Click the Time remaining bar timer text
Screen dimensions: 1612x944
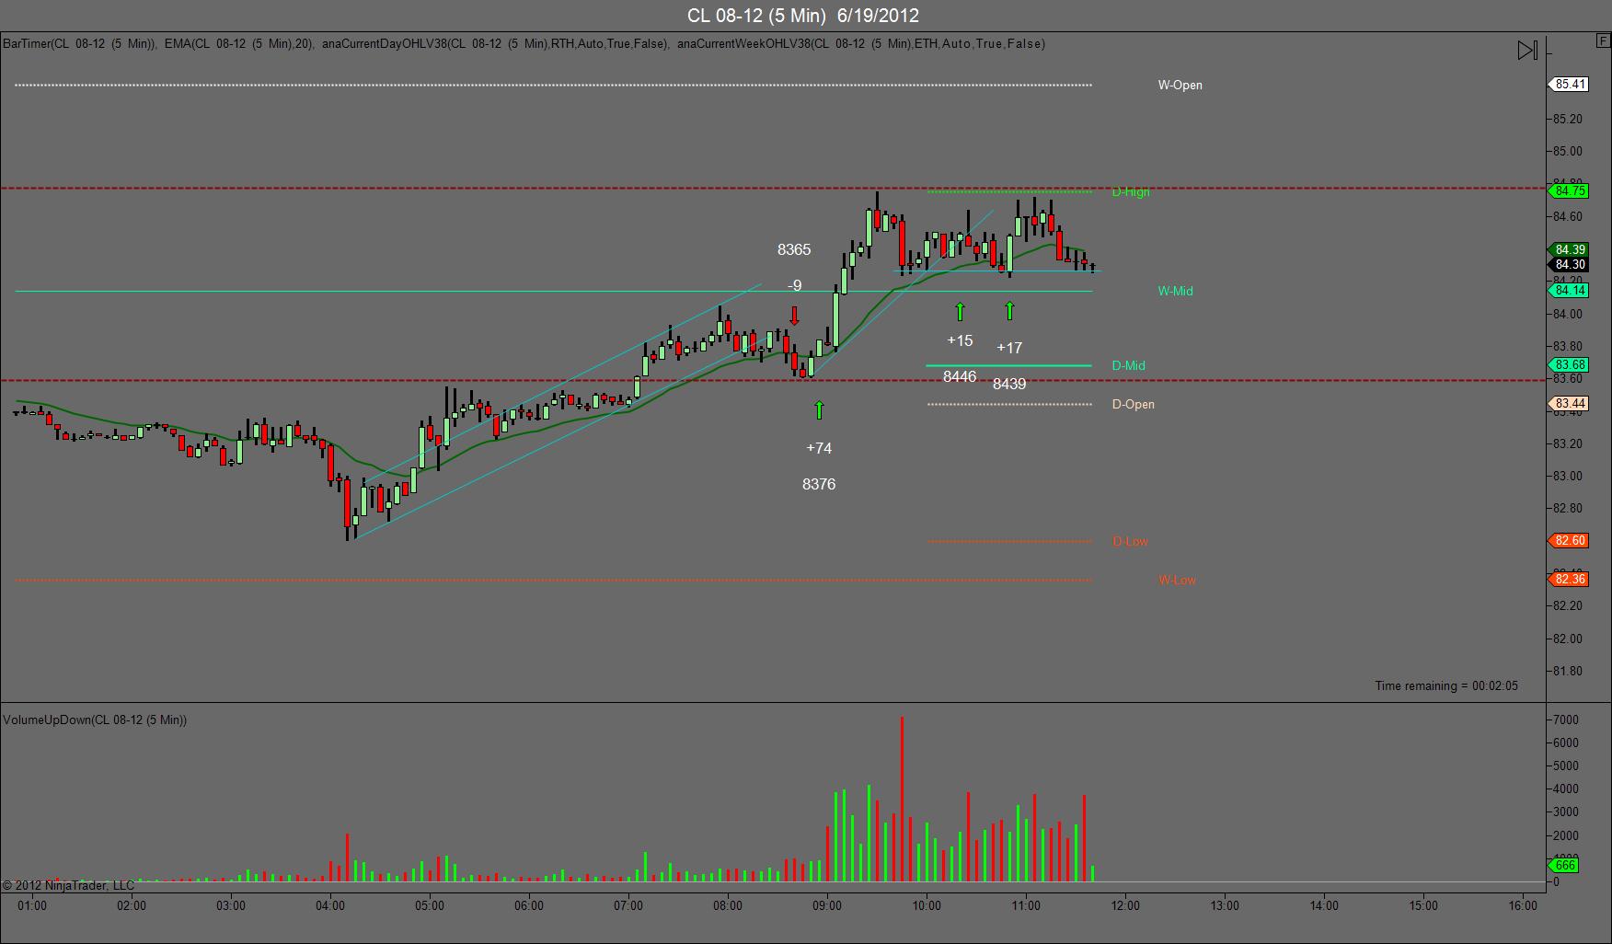click(x=1446, y=685)
